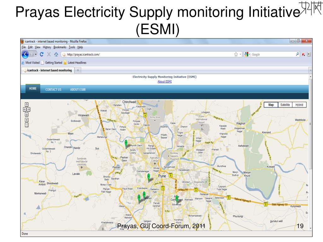Zoom out of the map with minus
The width and height of the screenshot is (323, 242).
pos(26,125)
